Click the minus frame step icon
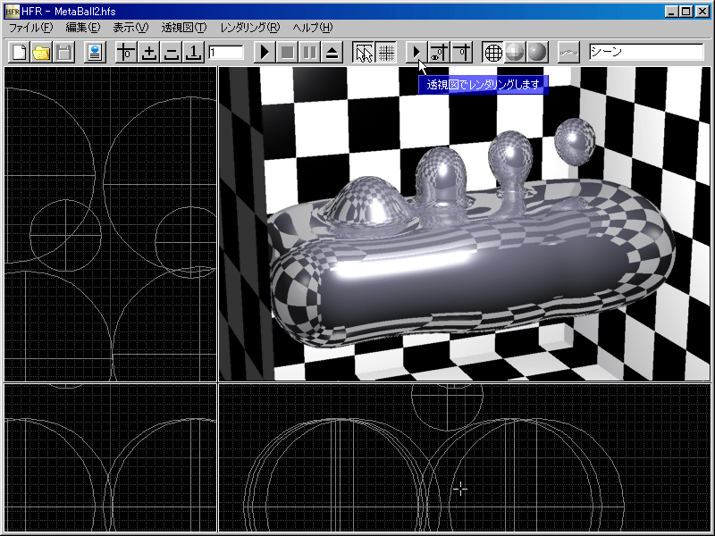The image size is (715, 536). (x=171, y=52)
